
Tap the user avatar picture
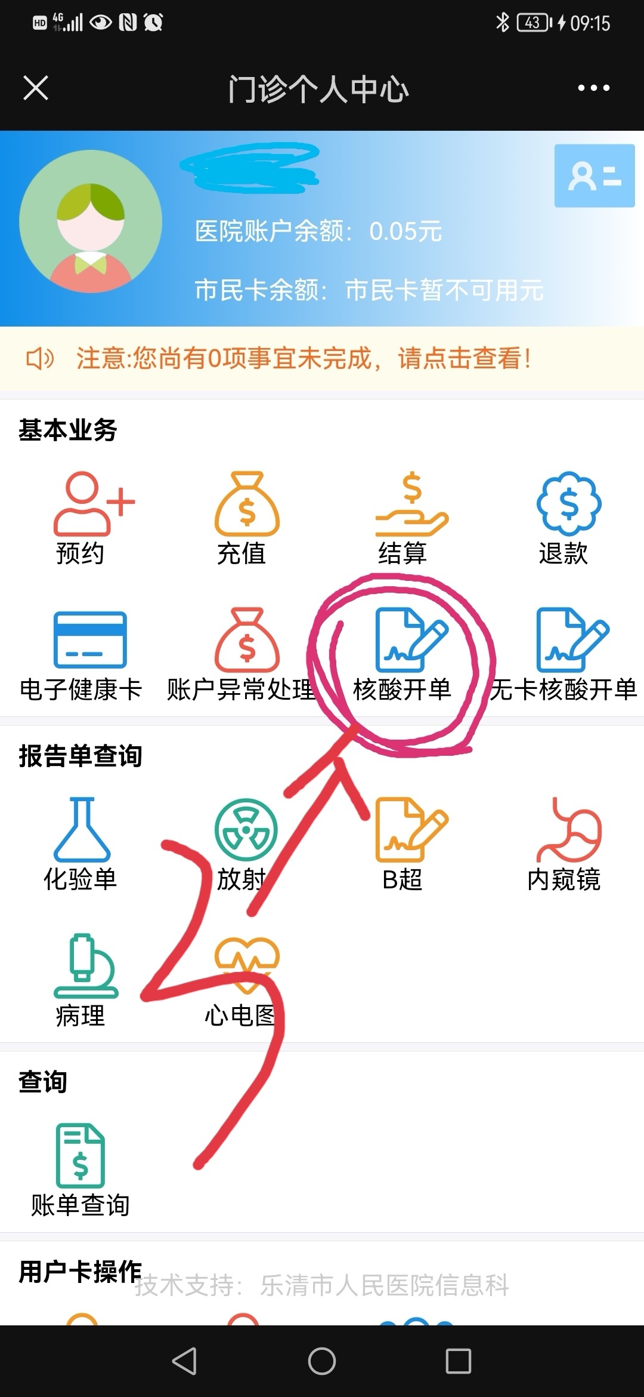pos(91,221)
